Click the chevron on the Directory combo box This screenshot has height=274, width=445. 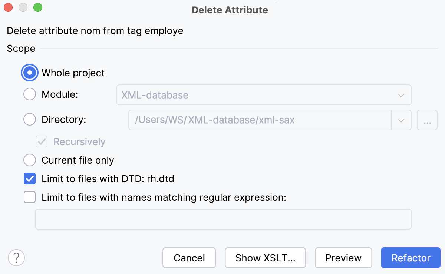[x=401, y=120]
